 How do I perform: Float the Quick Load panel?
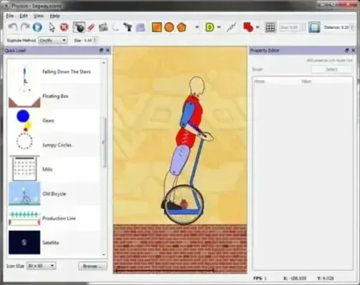(101, 50)
